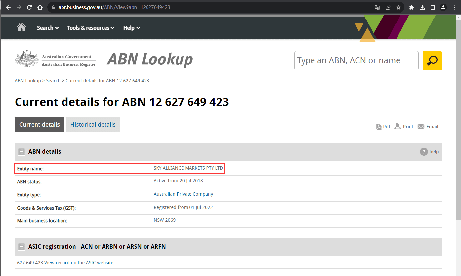Open the browser home page icon
The width and height of the screenshot is (461, 276).
[x=40, y=7]
